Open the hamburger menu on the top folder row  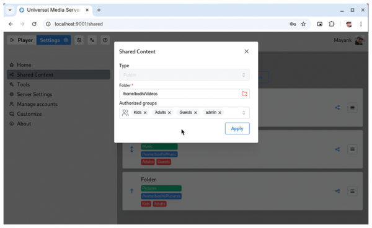click(x=353, y=108)
